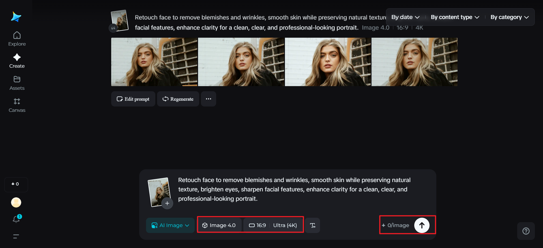This screenshot has width=543, height=248.
Task: Expand the By category filter
Action: 509,17
